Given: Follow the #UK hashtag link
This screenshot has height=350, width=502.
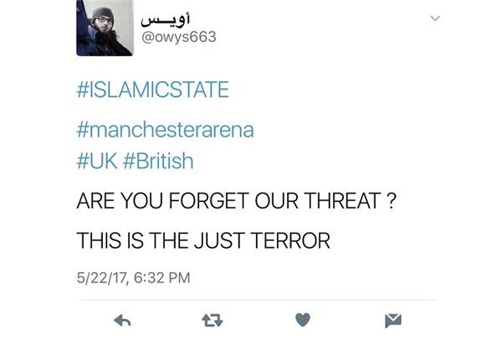Looking at the screenshot, I should 97,161.
